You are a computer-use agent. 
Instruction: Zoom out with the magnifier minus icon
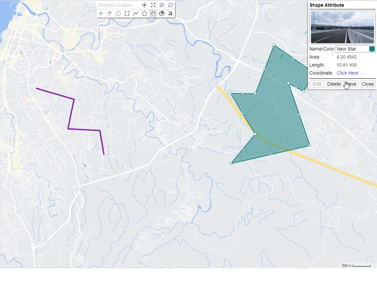pyautogui.click(x=170, y=5)
